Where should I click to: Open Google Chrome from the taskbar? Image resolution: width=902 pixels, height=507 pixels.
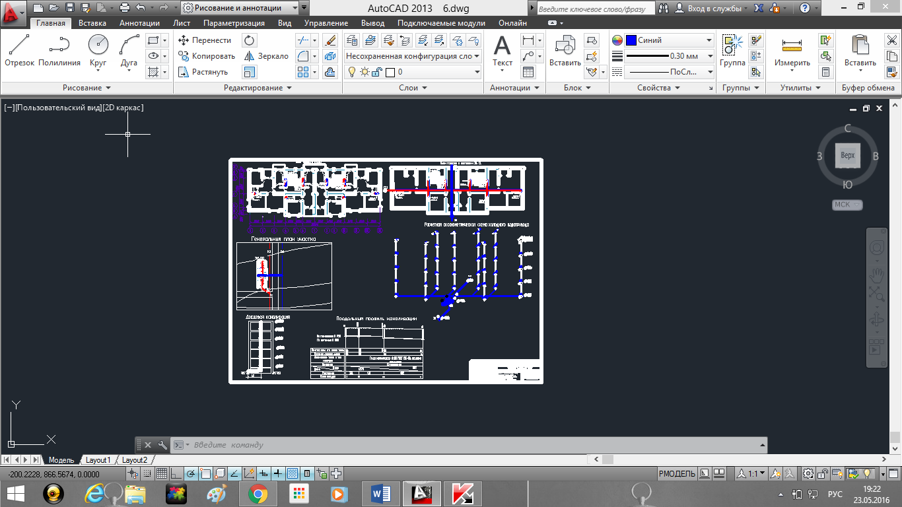pyautogui.click(x=258, y=493)
